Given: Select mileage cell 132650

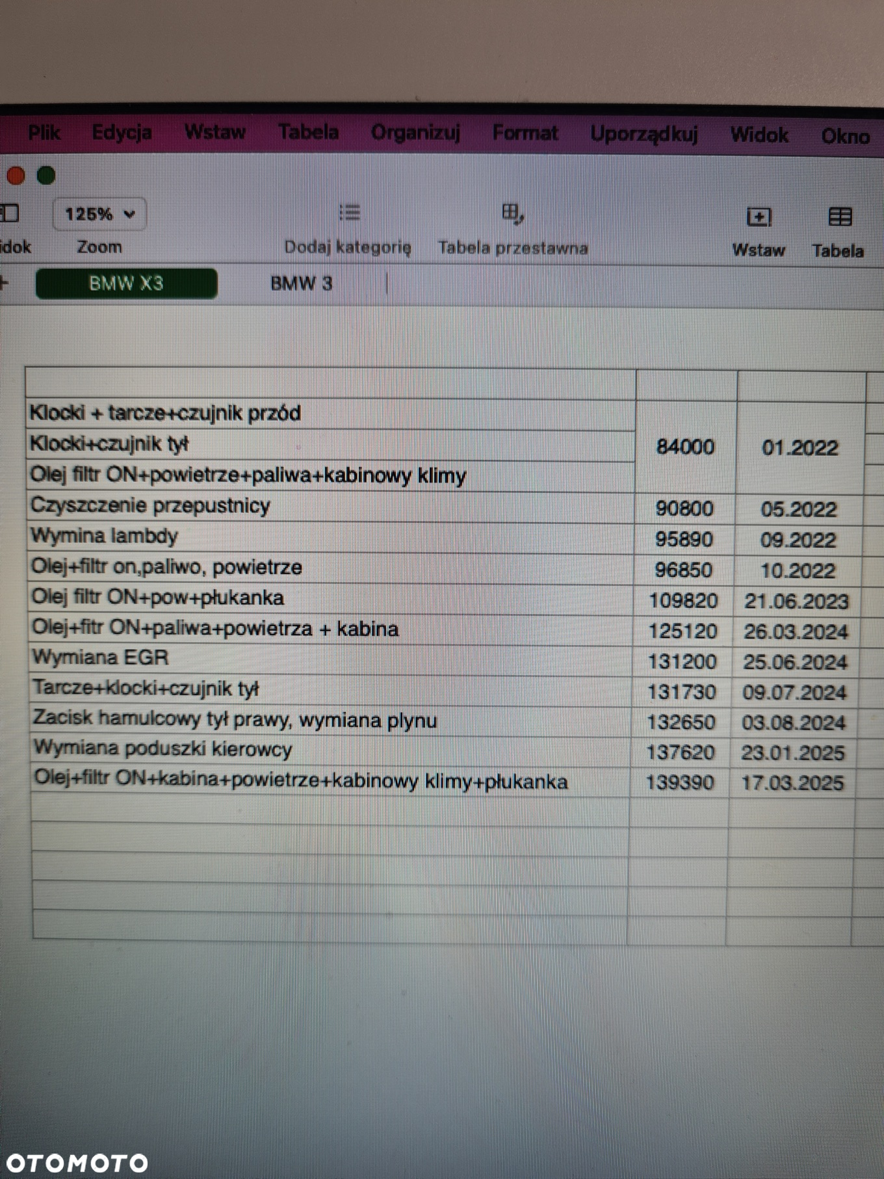Looking at the screenshot, I should 680,722.
